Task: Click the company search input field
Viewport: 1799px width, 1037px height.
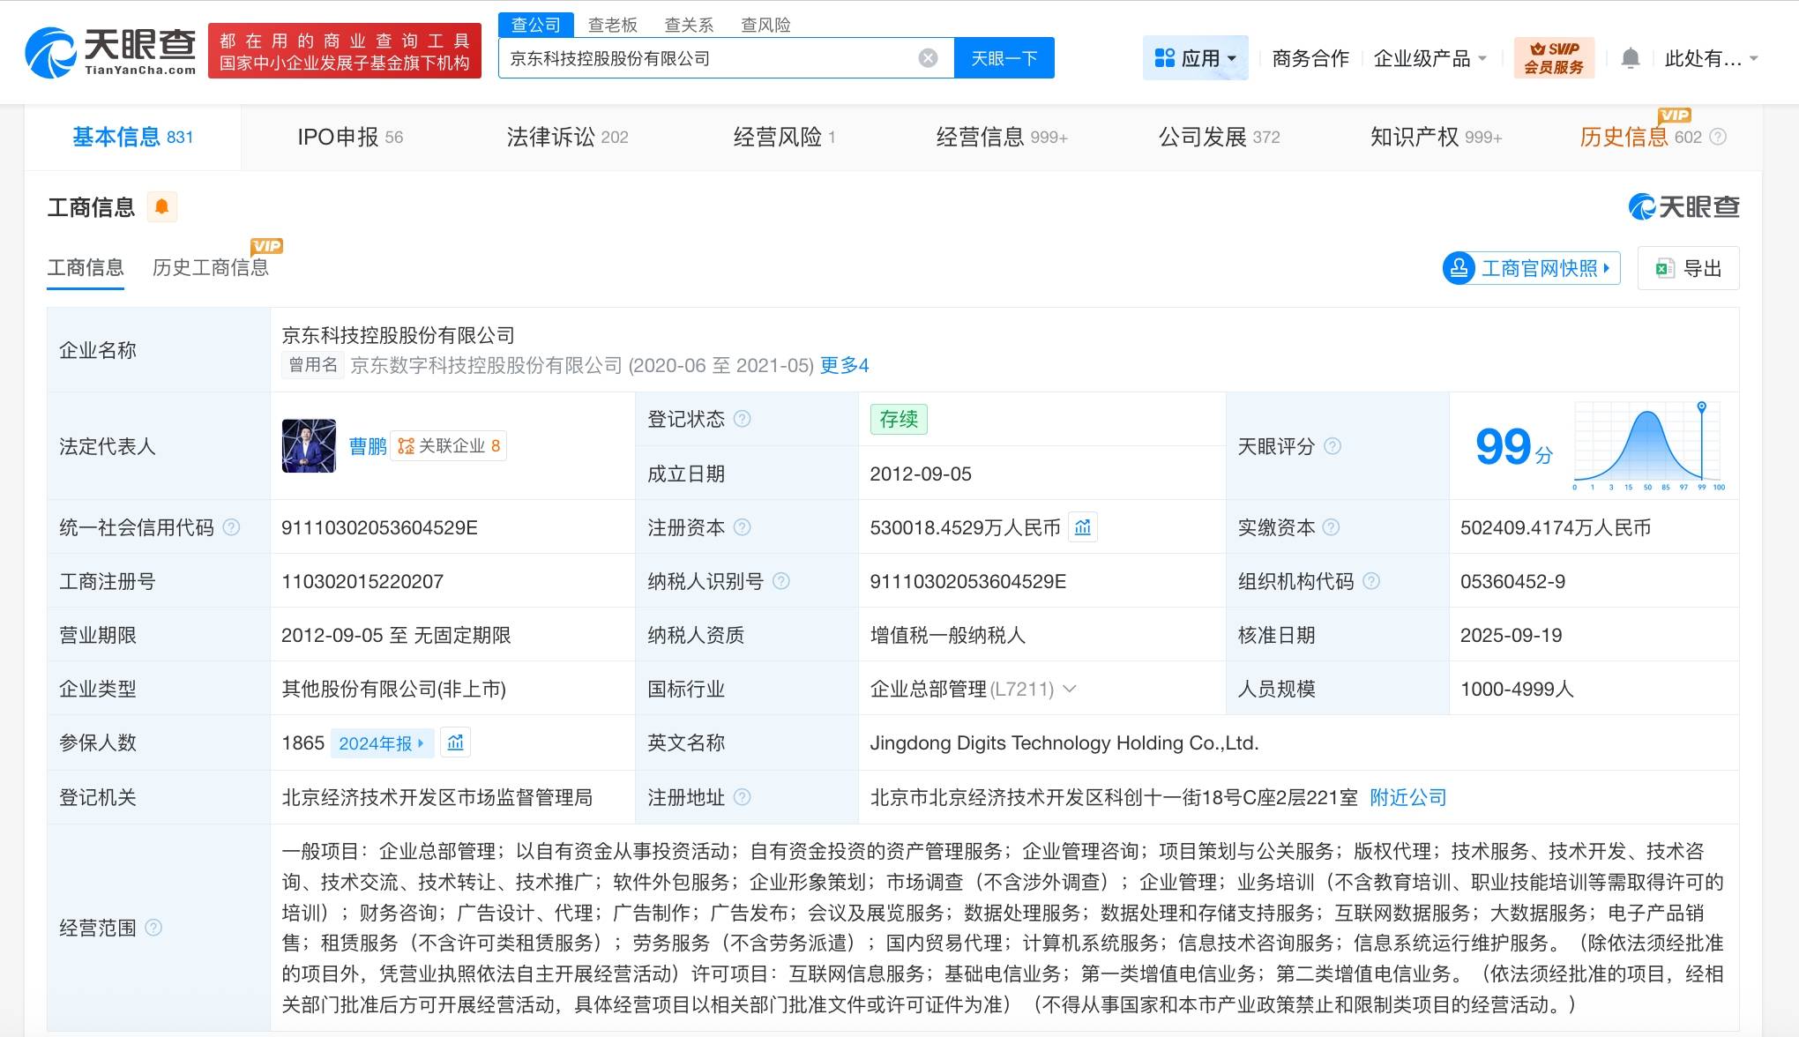Action: point(705,58)
